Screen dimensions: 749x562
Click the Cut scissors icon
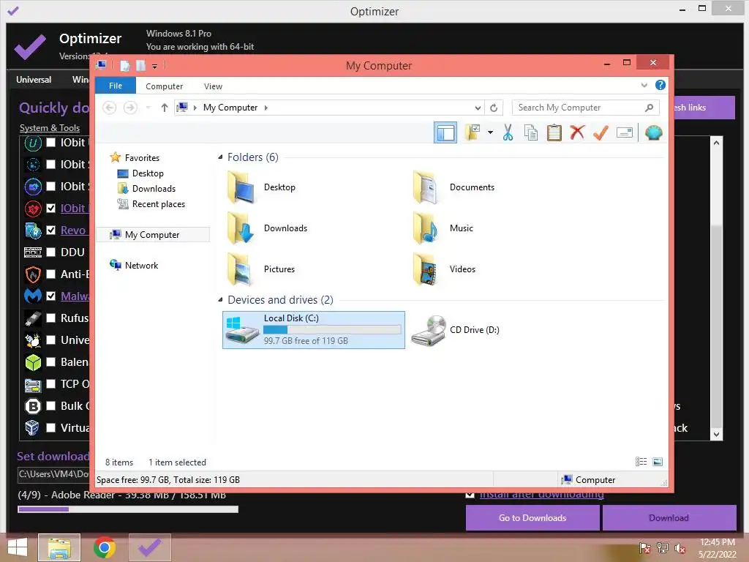pyautogui.click(x=508, y=132)
